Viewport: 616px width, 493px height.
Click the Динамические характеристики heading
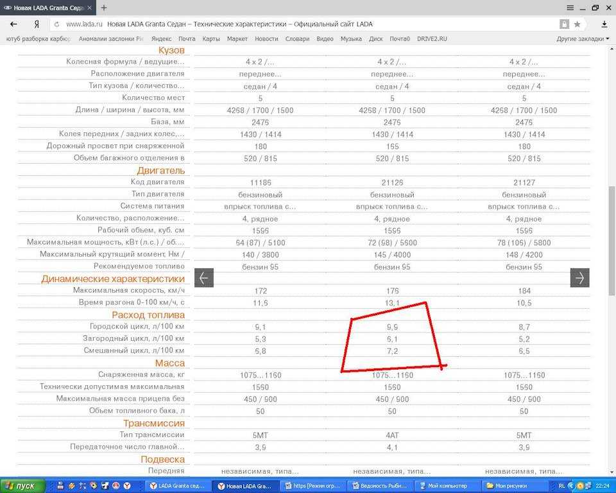coord(113,279)
